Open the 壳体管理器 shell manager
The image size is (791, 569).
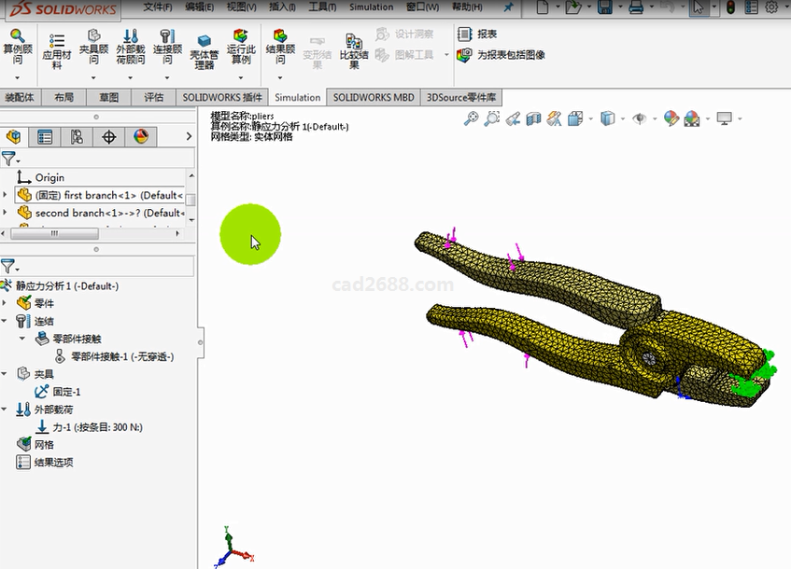(204, 52)
